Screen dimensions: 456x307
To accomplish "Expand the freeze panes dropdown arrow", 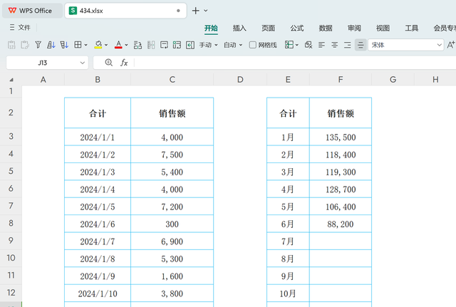I will pos(297,45).
